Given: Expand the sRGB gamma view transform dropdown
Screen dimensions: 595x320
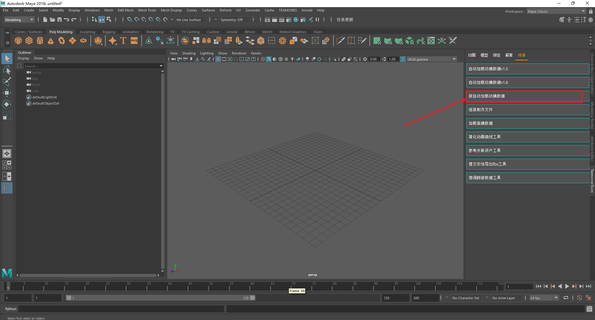Looking at the screenshot, I should (454, 59).
